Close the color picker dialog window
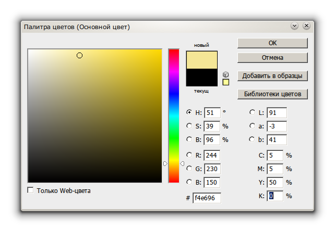 (305, 26)
